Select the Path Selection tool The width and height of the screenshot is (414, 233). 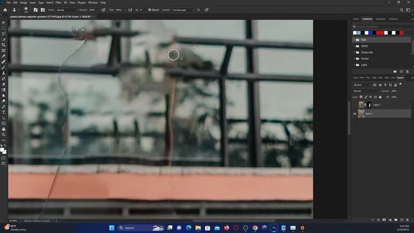(x=3, y=118)
